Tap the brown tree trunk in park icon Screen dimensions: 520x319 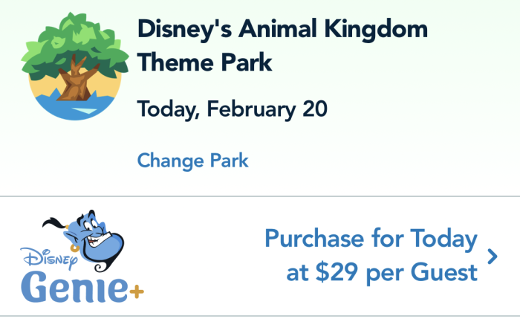(x=75, y=81)
